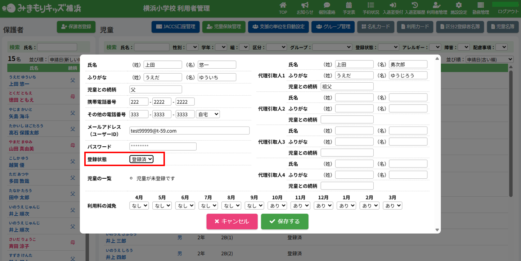The height and width of the screenshot is (261, 521).
Task: Open 10月 fee reduction dropdown
Action: pyautogui.click(x=277, y=206)
